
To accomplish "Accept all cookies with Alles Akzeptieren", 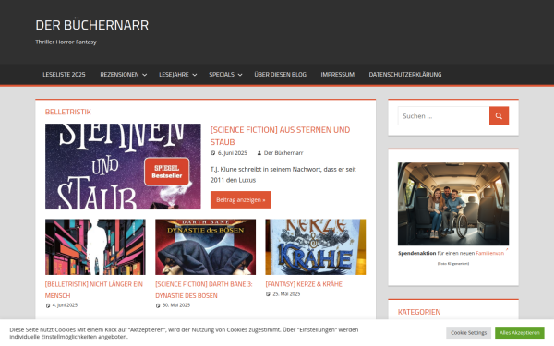I will tap(519, 332).
